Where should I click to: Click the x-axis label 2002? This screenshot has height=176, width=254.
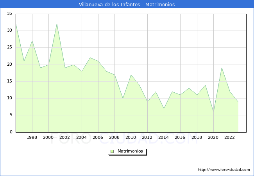coord(64,137)
